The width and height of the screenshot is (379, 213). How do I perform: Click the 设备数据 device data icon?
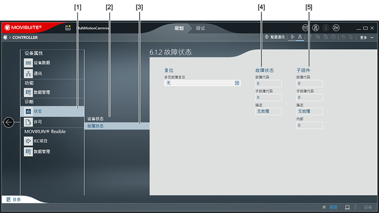click(x=28, y=63)
